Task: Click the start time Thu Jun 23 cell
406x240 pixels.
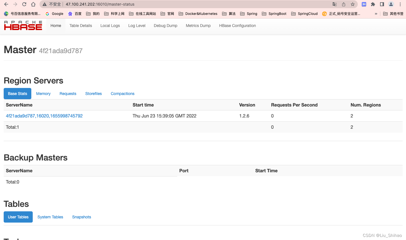Action: coord(164,116)
